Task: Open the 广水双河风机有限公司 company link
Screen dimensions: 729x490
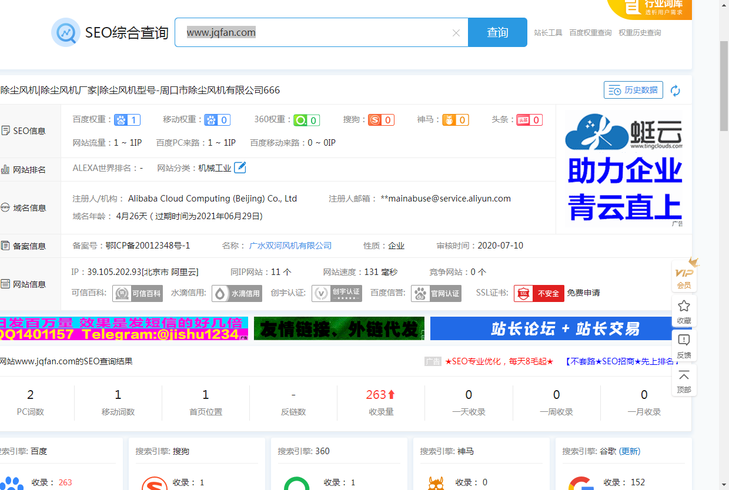Action: 290,246
